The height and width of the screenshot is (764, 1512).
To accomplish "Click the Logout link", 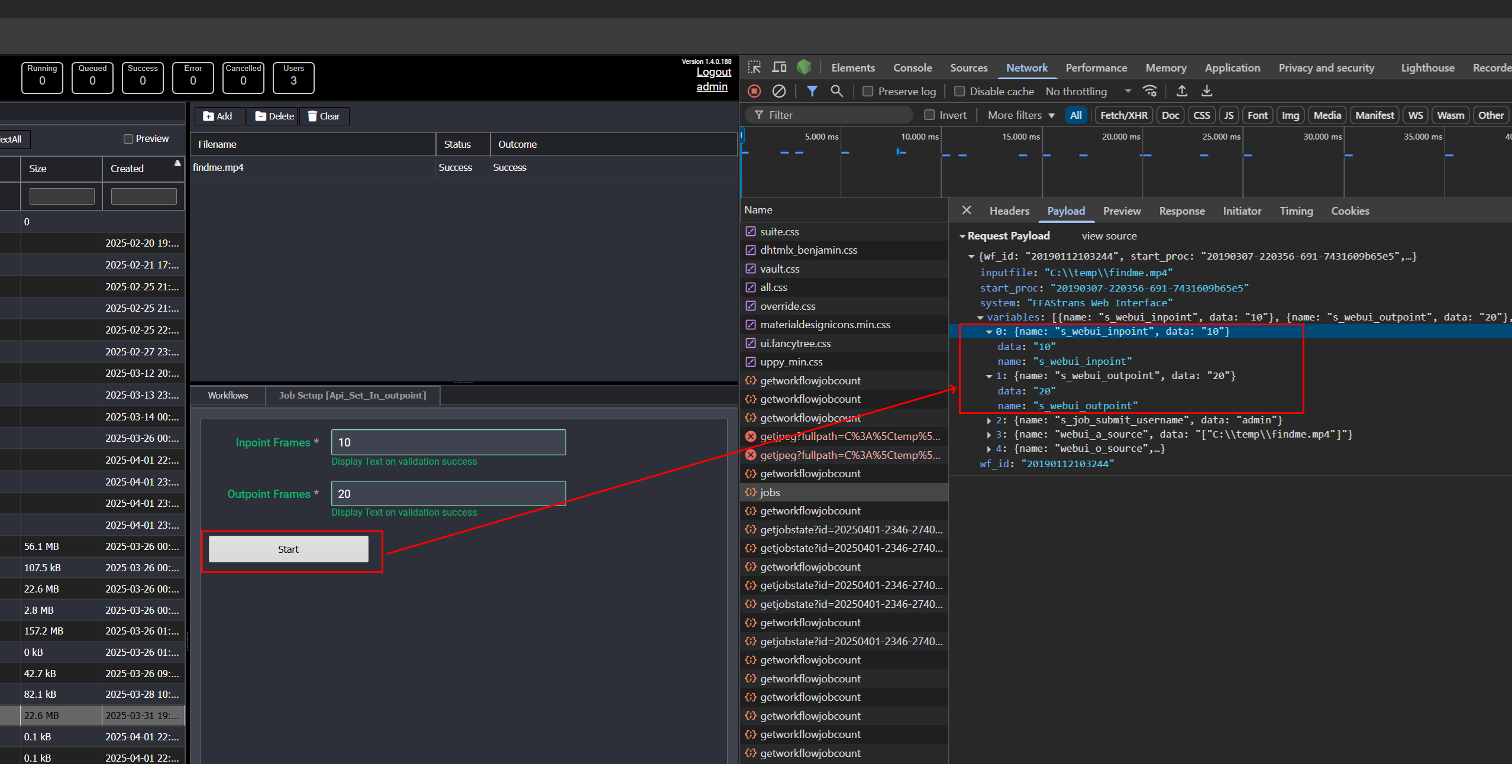I will 713,72.
